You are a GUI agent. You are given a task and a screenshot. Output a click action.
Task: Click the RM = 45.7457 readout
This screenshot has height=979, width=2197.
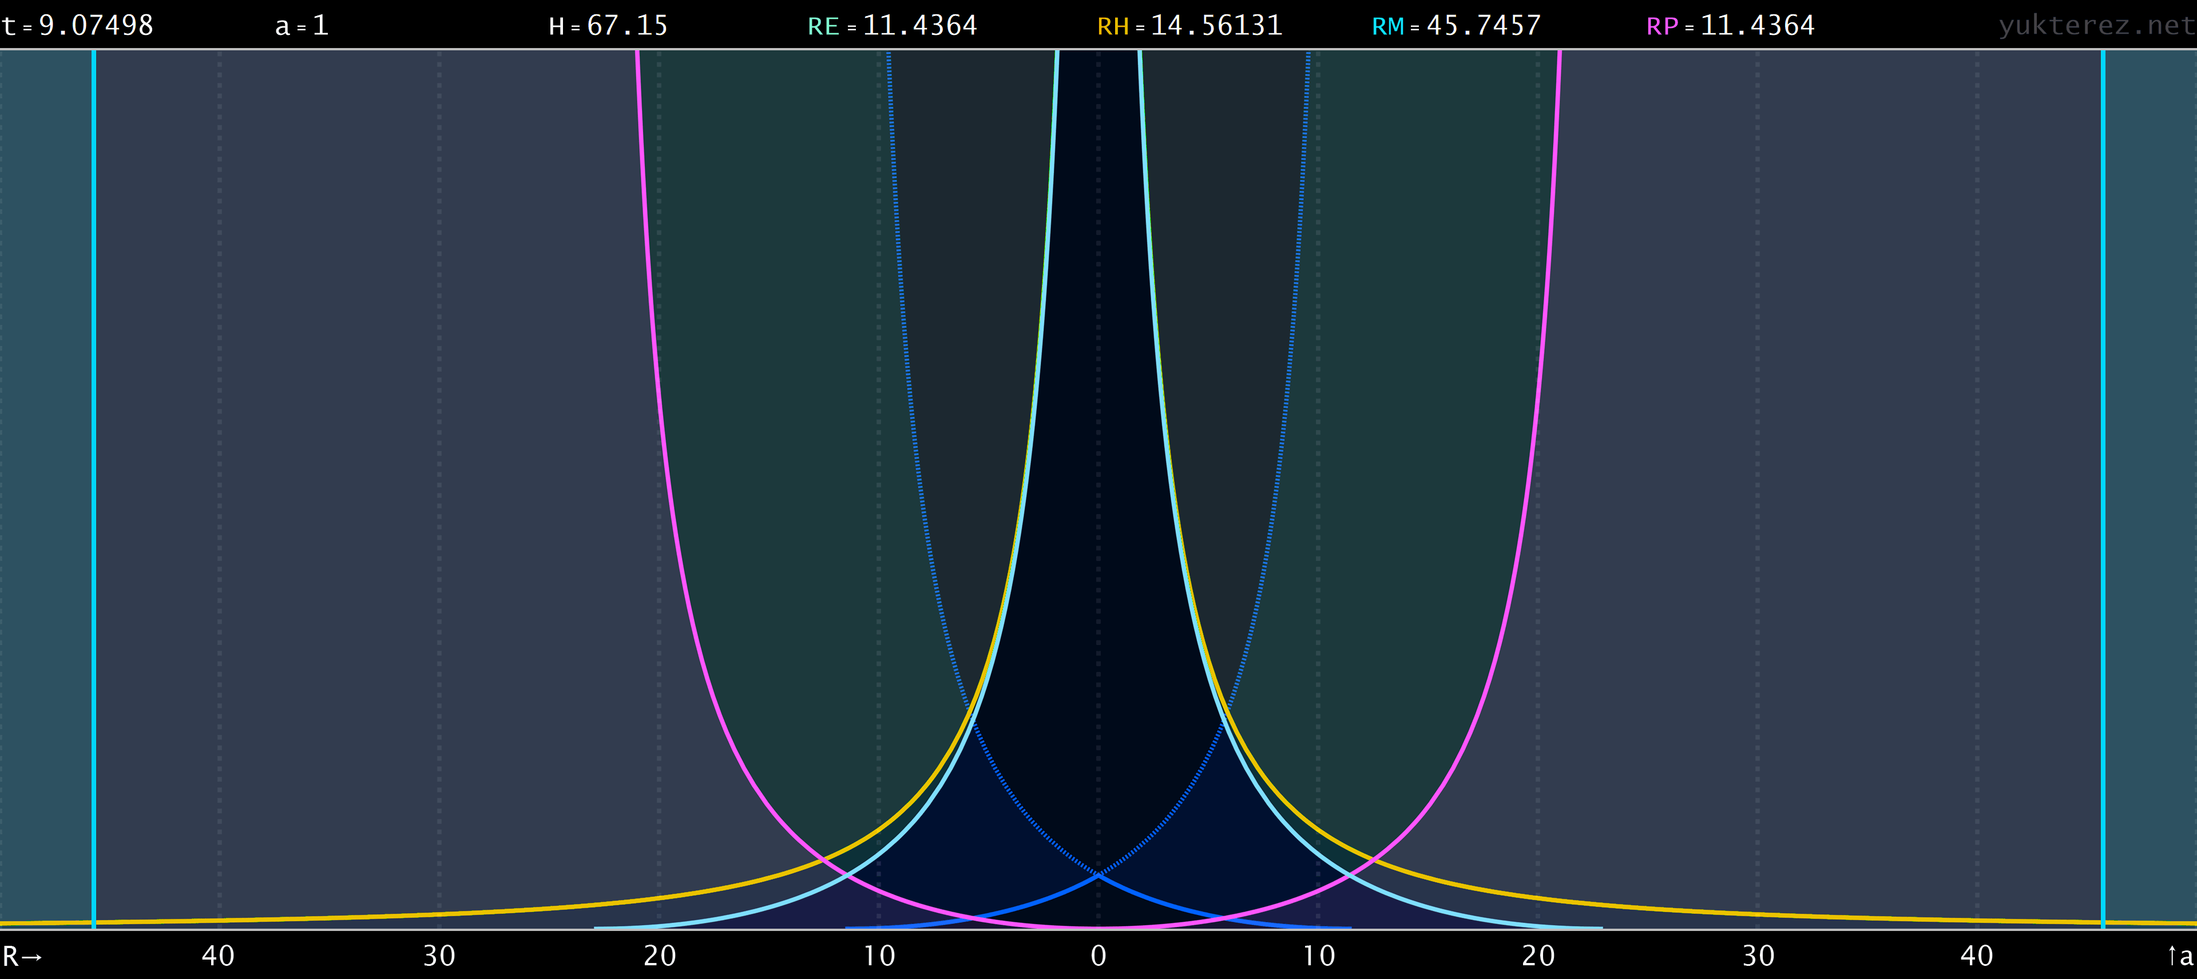pyautogui.click(x=1457, y=26)
